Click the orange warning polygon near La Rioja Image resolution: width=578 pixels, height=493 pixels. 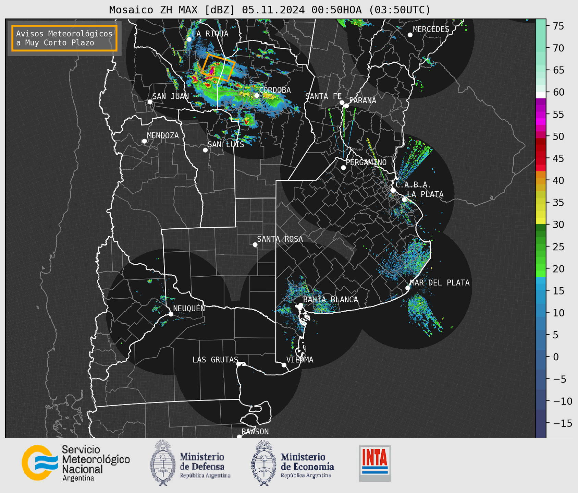click(x=218, y=67)
